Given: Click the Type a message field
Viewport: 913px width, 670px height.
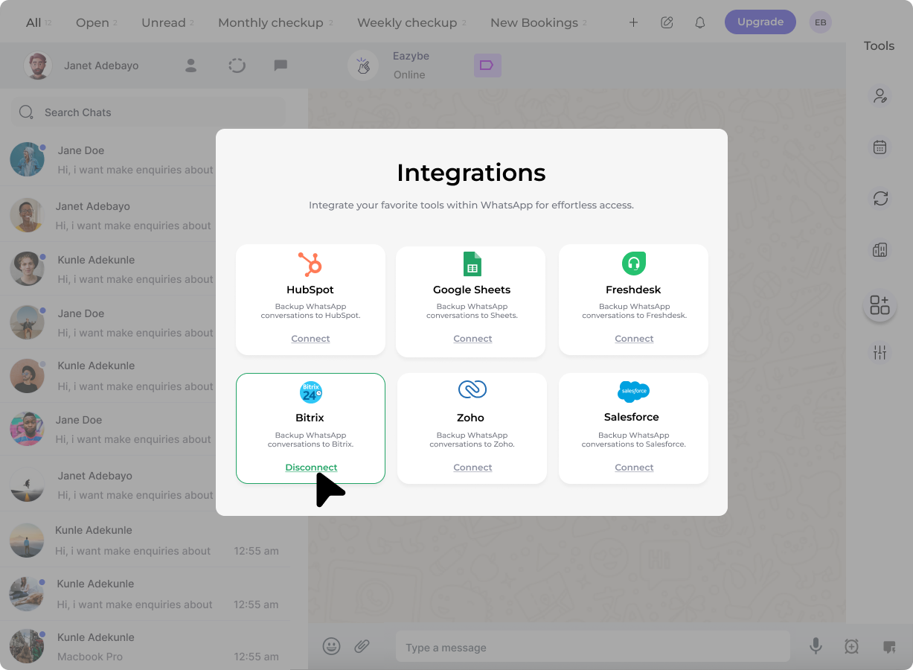Looking at the screenshot, I should (593, 647).
